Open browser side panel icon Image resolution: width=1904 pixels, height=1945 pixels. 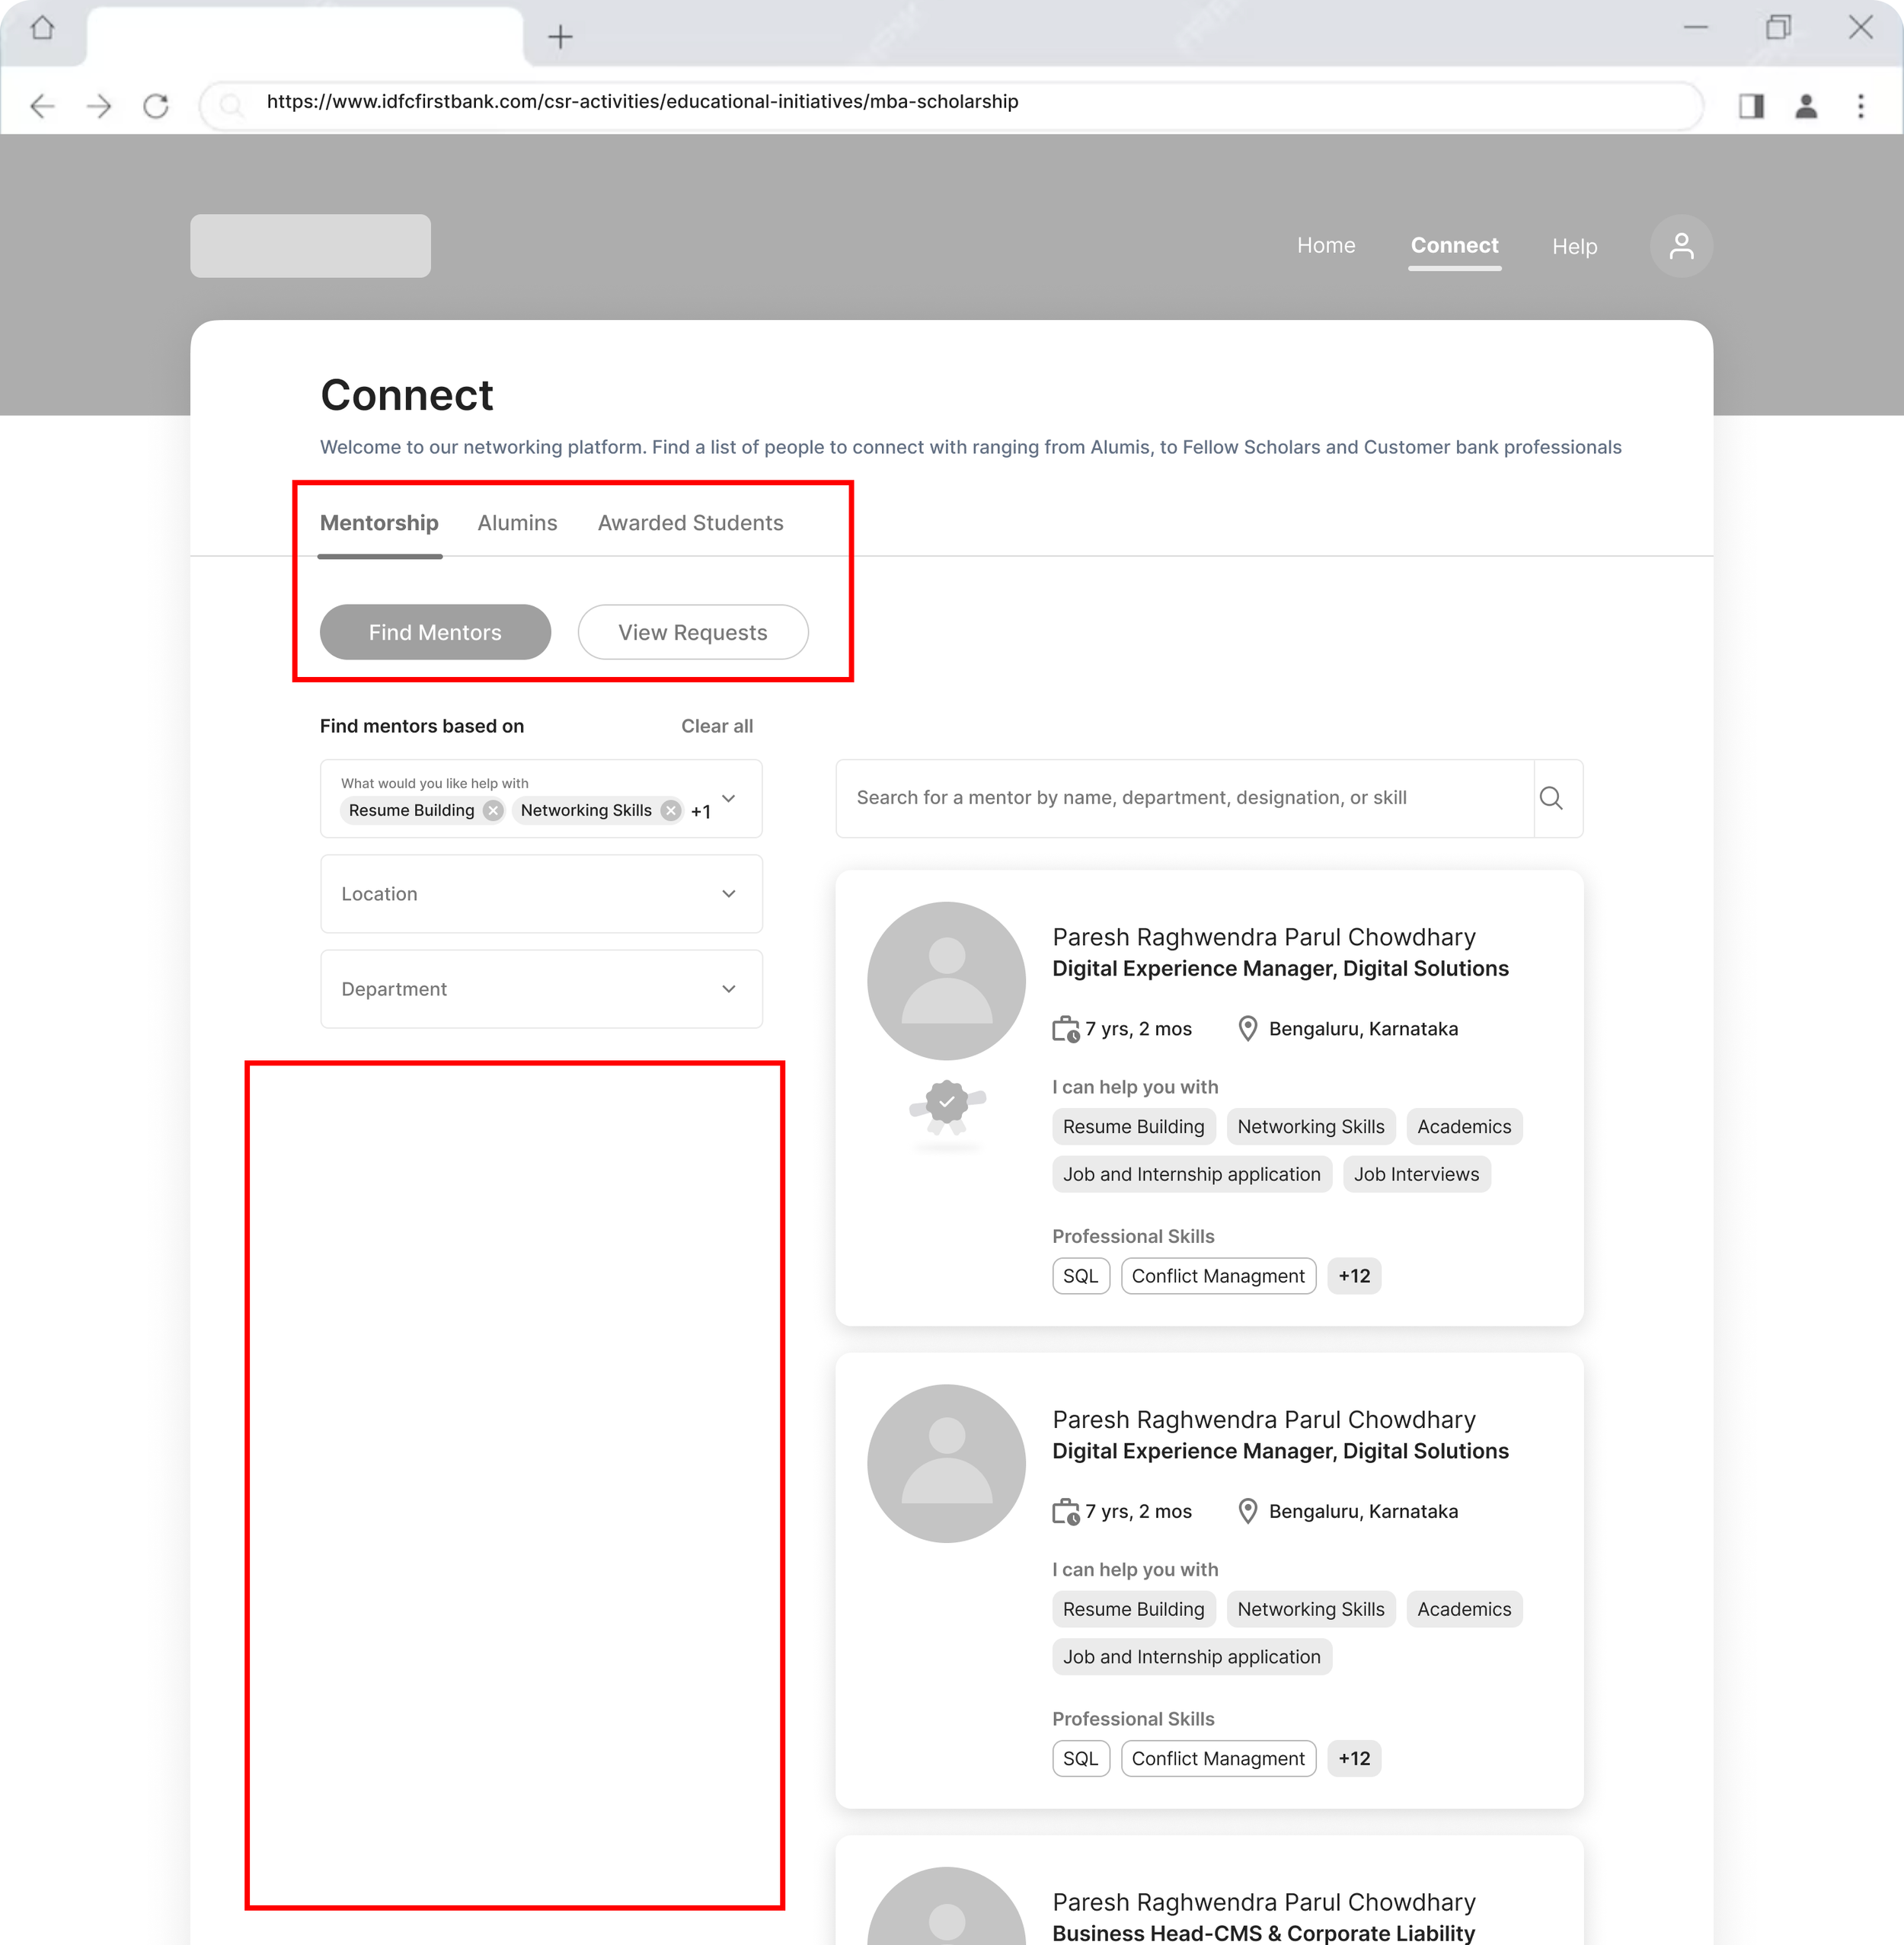click(x=1751, y=105)
